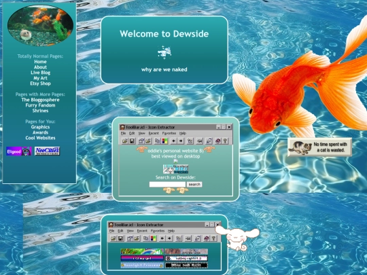
Task: Open the Shrines link
Action: 40,111
